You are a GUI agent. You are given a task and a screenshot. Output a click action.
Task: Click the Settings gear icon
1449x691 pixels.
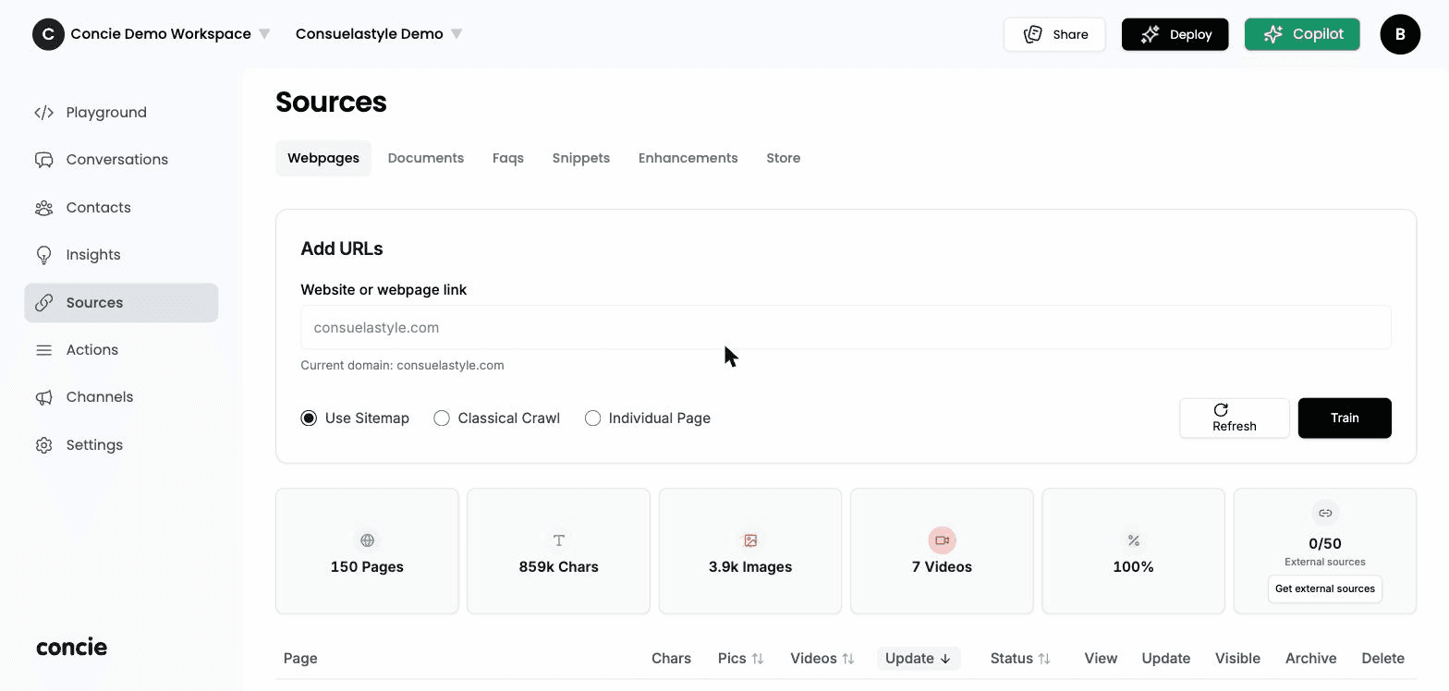pyautogui.click(x=43, y=445)
